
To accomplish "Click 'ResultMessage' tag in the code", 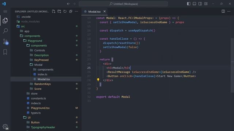I will 119,72.
